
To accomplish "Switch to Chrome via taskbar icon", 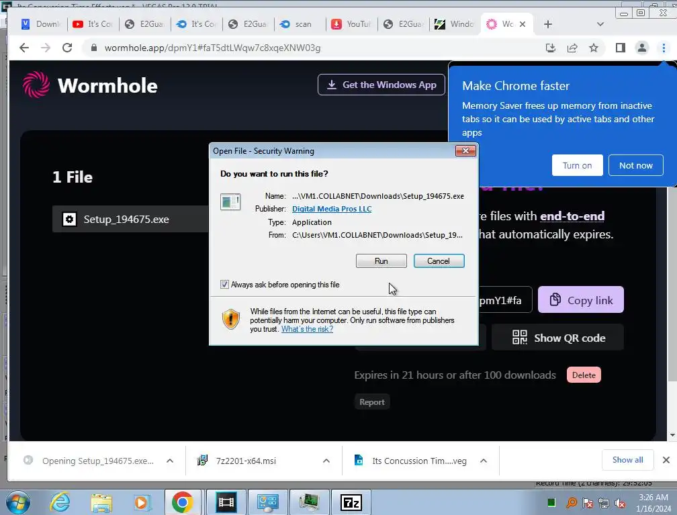I will pos(182,502).
